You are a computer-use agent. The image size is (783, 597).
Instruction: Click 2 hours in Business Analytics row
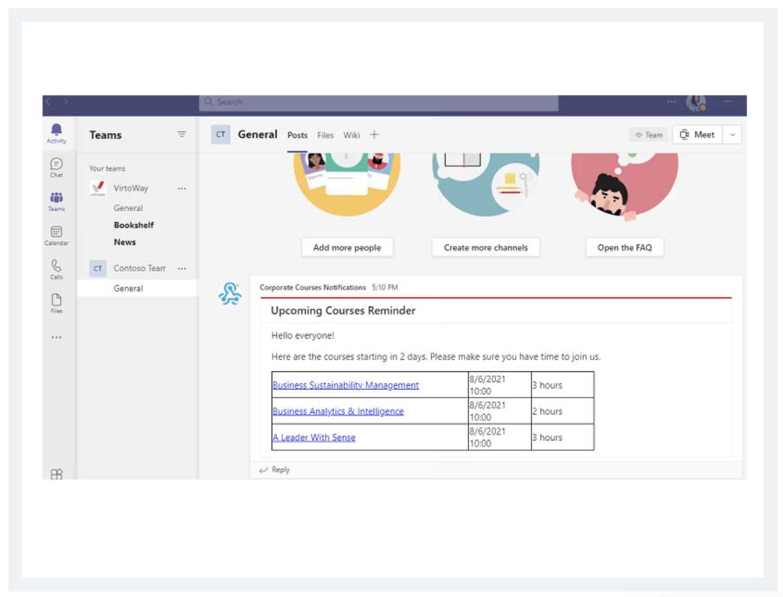tap(547, 411)
